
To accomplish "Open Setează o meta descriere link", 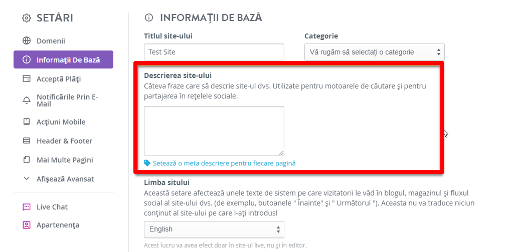I will click(224, 163).
